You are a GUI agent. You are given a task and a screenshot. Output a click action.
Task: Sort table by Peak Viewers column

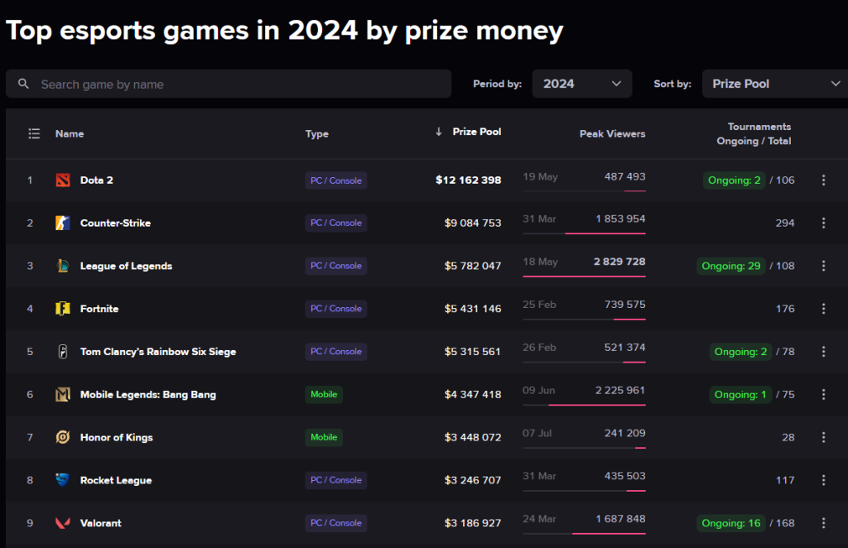point(612,133)
